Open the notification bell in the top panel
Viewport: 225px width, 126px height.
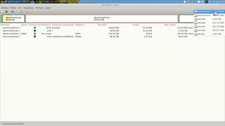(x=185, y=2)
